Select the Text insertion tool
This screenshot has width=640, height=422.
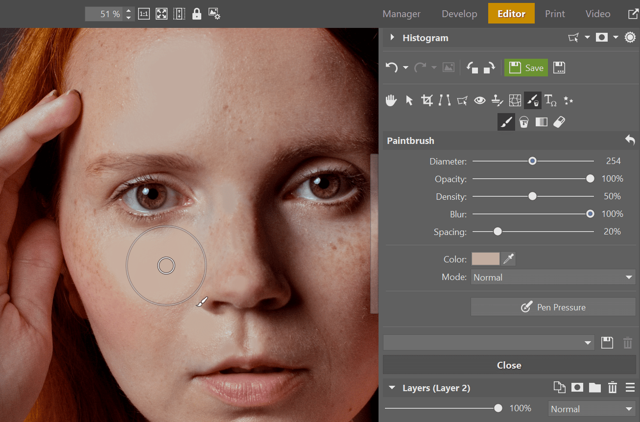point(550,101)
